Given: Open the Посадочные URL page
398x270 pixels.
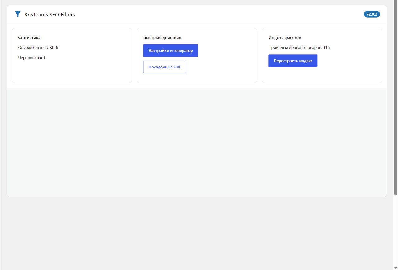Looking at the screenshot, I should 165,67.
